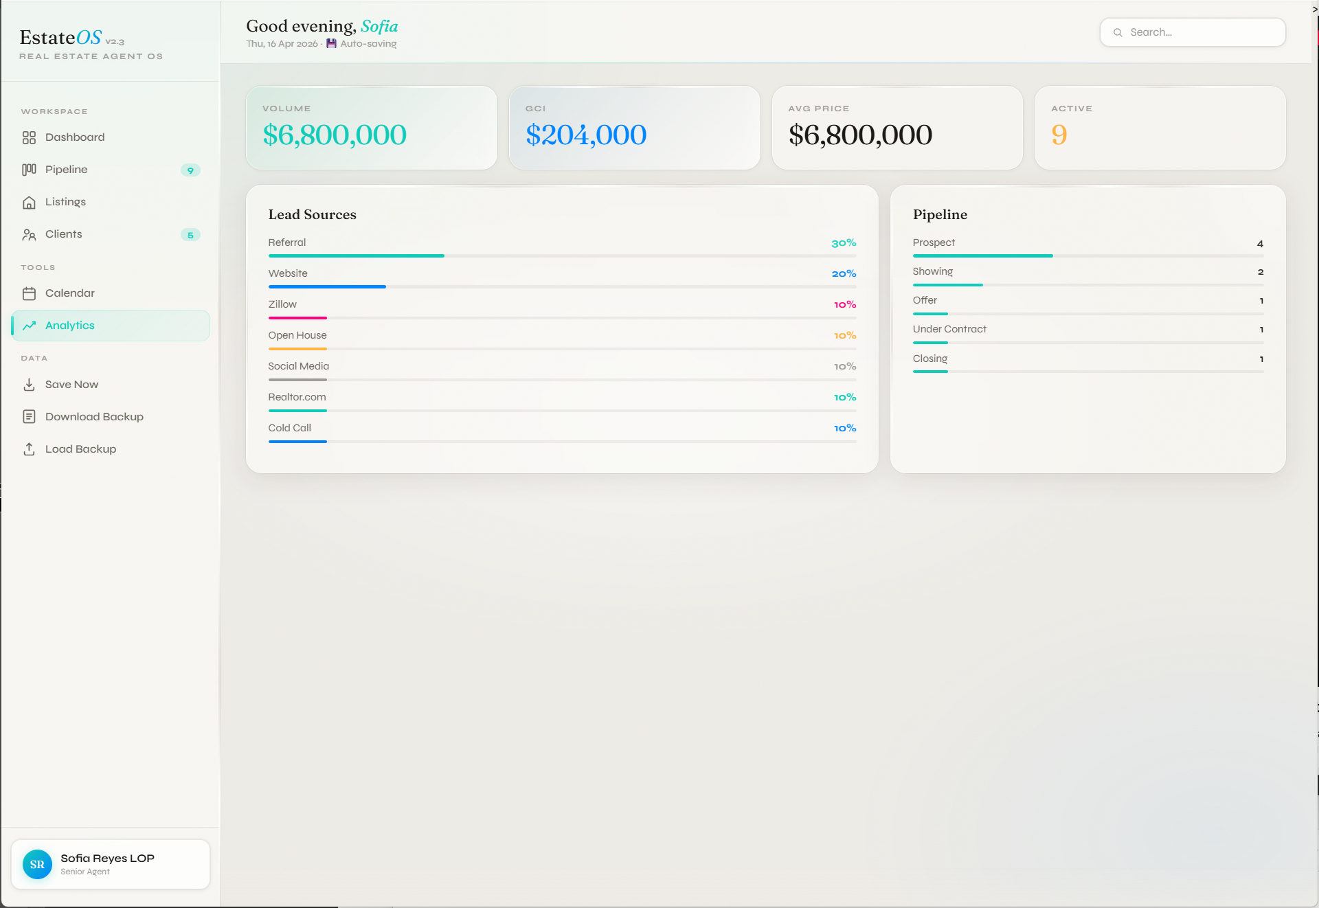
Task: Click the Prospect pipeline progress bar
Action: point(1088,256)
